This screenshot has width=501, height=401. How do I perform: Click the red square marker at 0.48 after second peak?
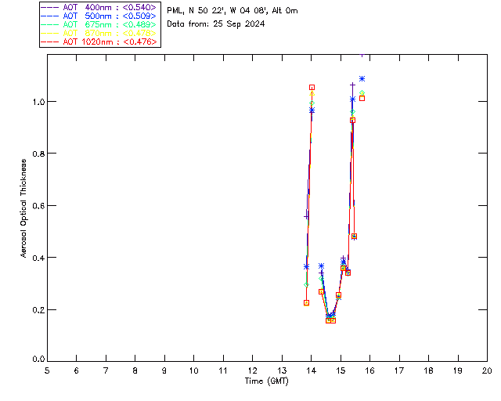click(354, 237)
